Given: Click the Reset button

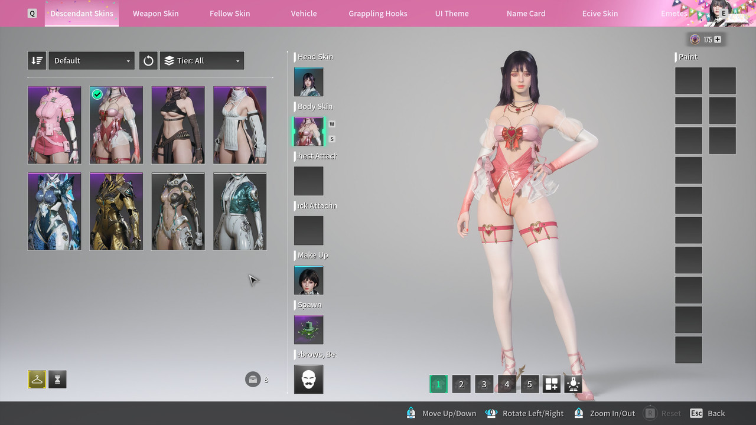Looking at the screenshot, I should (x=663, y=413).
